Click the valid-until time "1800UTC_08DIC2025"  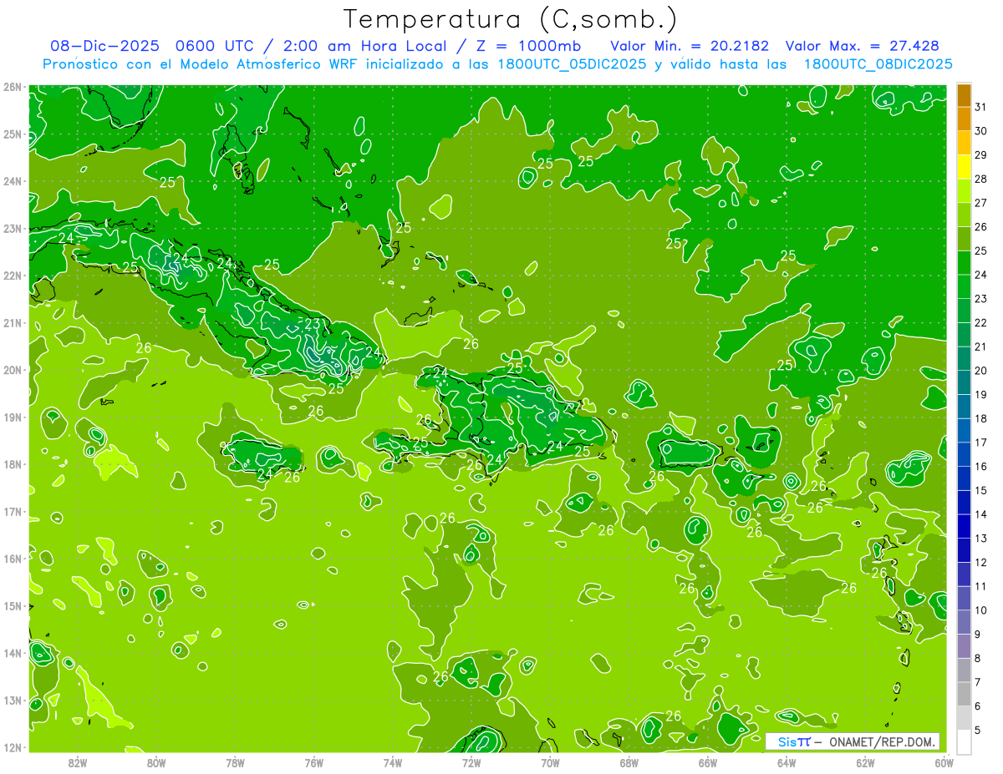[878, 64]
